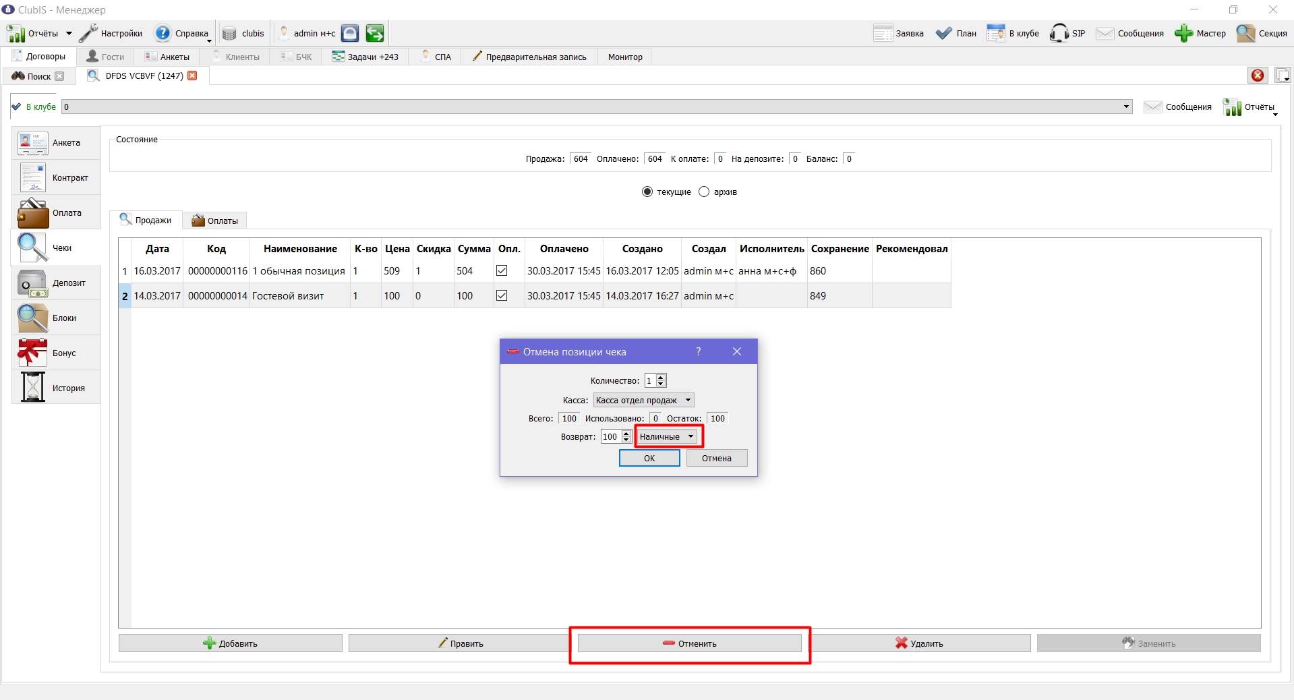Open the История hourglass icon
Viewport: 1294px width, 700px height.
coord(32,388)
